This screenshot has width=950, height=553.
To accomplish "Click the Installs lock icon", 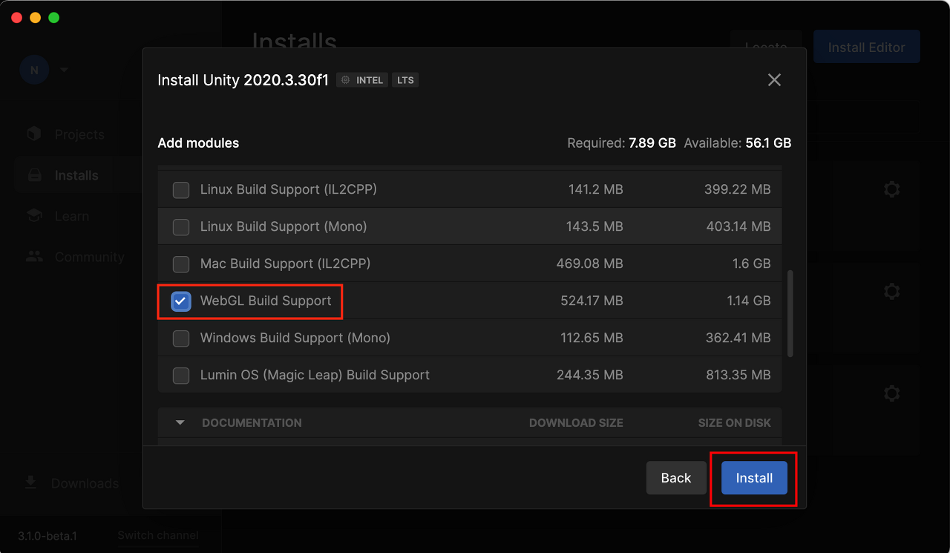I will pos(33,176).
